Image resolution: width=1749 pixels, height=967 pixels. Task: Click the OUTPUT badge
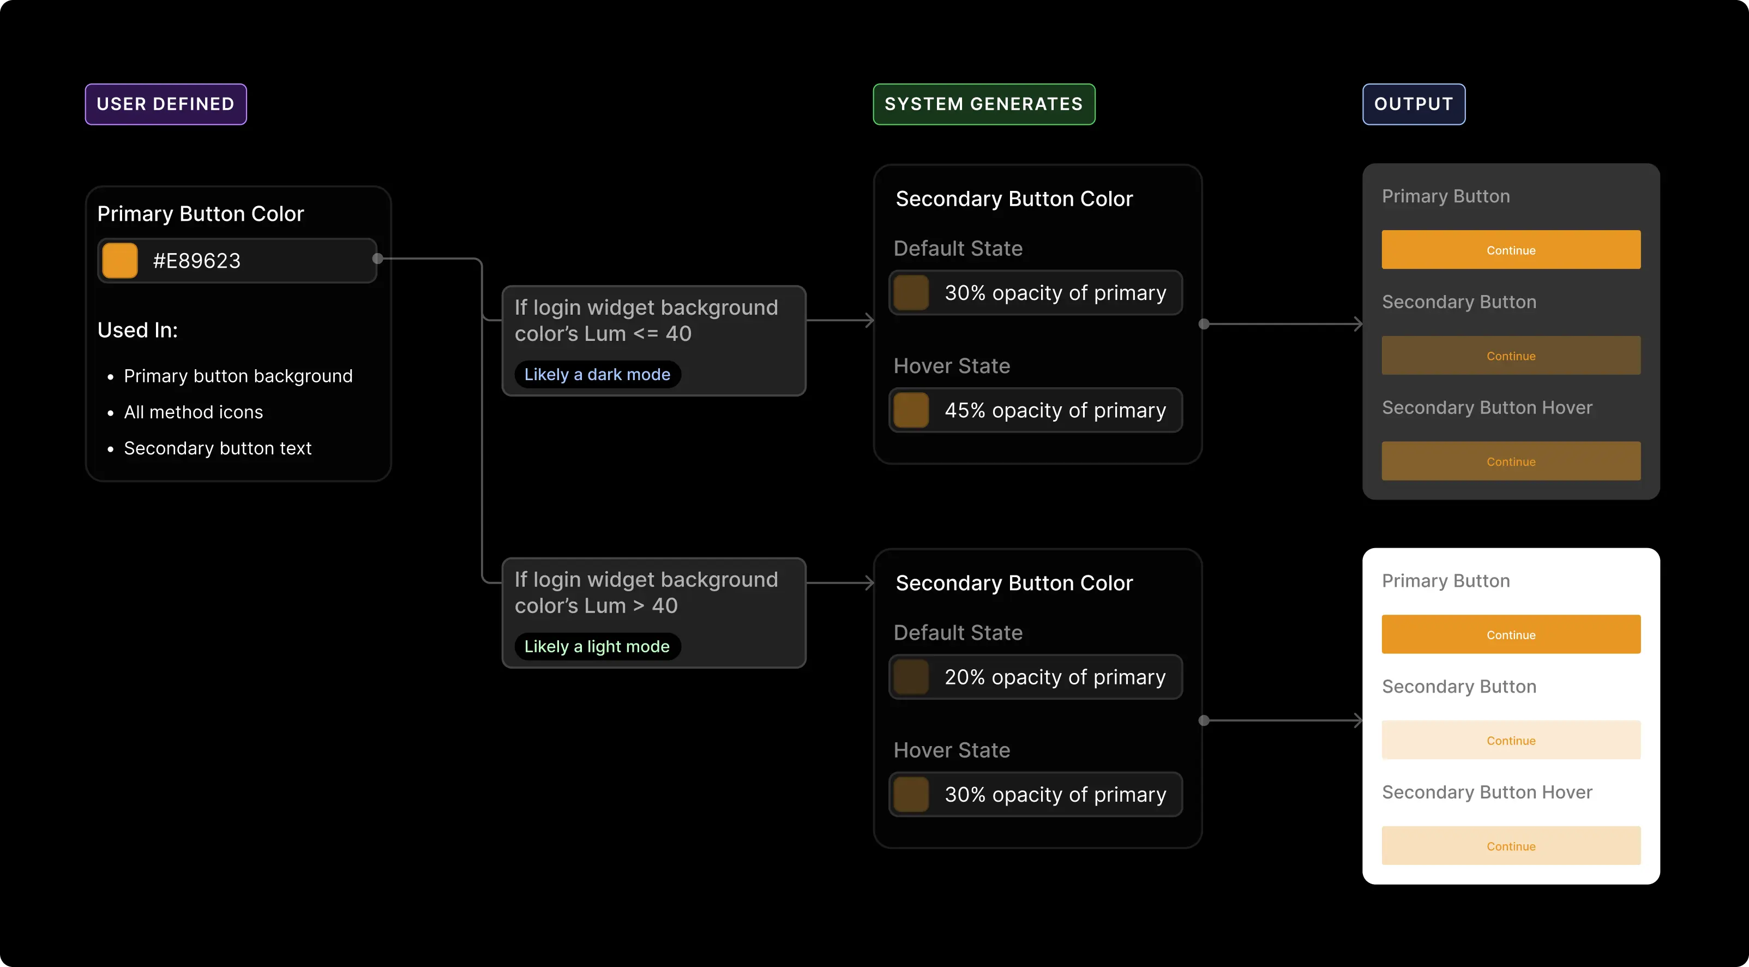pyautogui.click(x=1413, y=104)
